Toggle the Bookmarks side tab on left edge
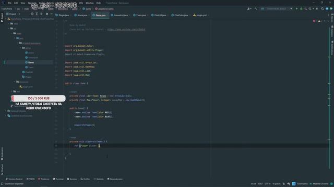334x187 pixels. click(2, 154)
